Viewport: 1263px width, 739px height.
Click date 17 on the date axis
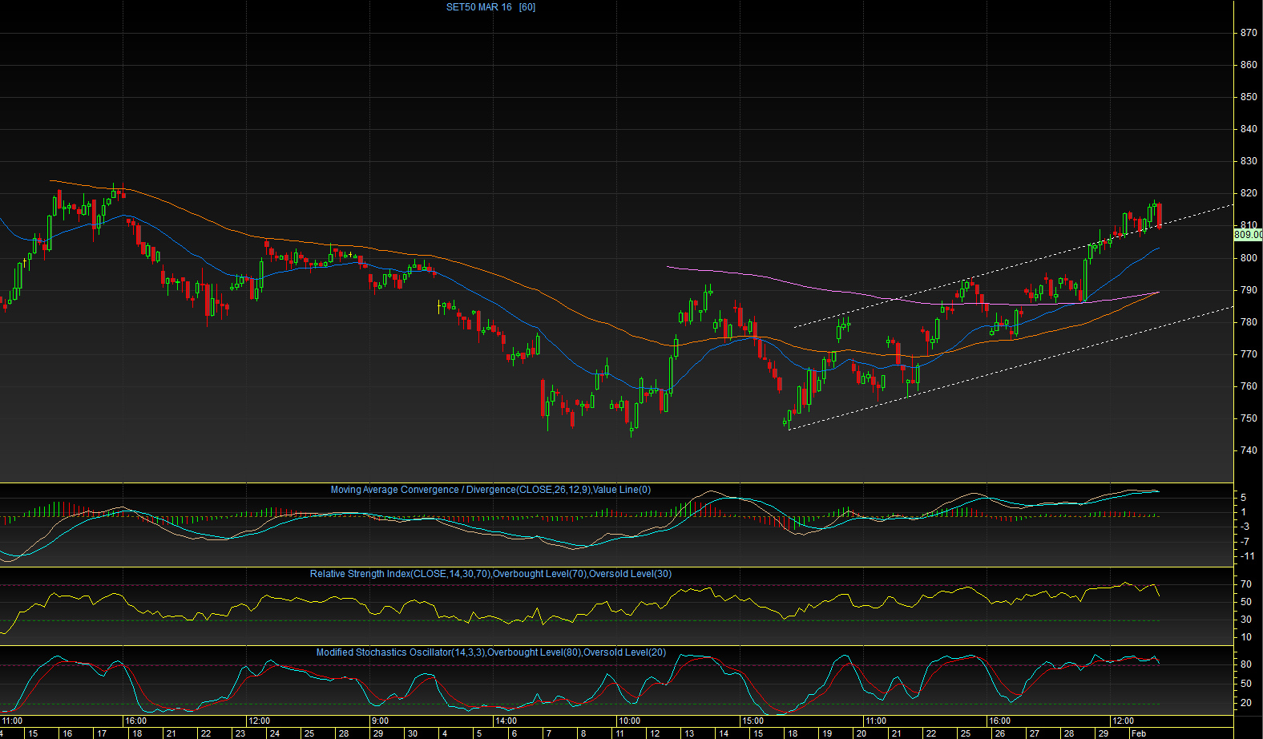pyautogui.click(x=102, y=733)
